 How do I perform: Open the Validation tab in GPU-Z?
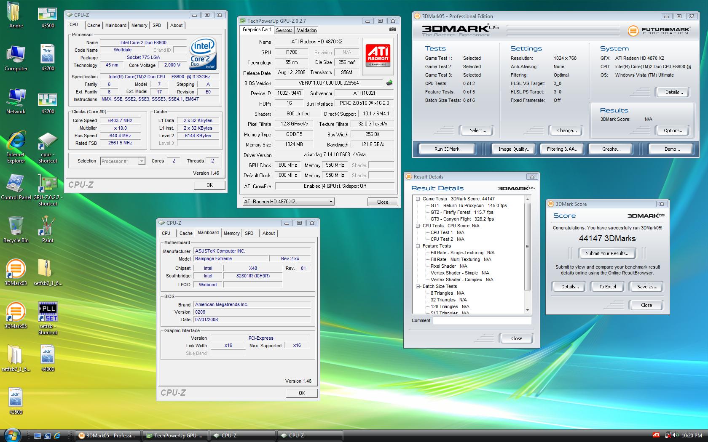click(x=306, y=30)
